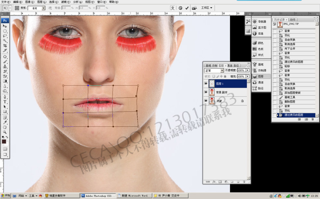Hide layer 图层 1 visibility eye
Screen dimensions: 320x199
pyautogui.click(x=206, y=84)
